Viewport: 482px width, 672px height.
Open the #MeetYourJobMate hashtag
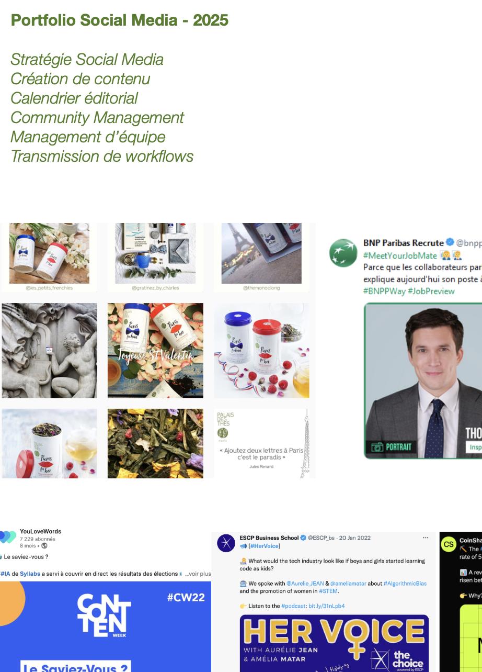coord(400,255)
